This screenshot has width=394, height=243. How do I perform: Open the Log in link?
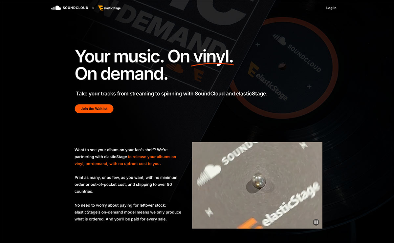(x=331, y=8)
